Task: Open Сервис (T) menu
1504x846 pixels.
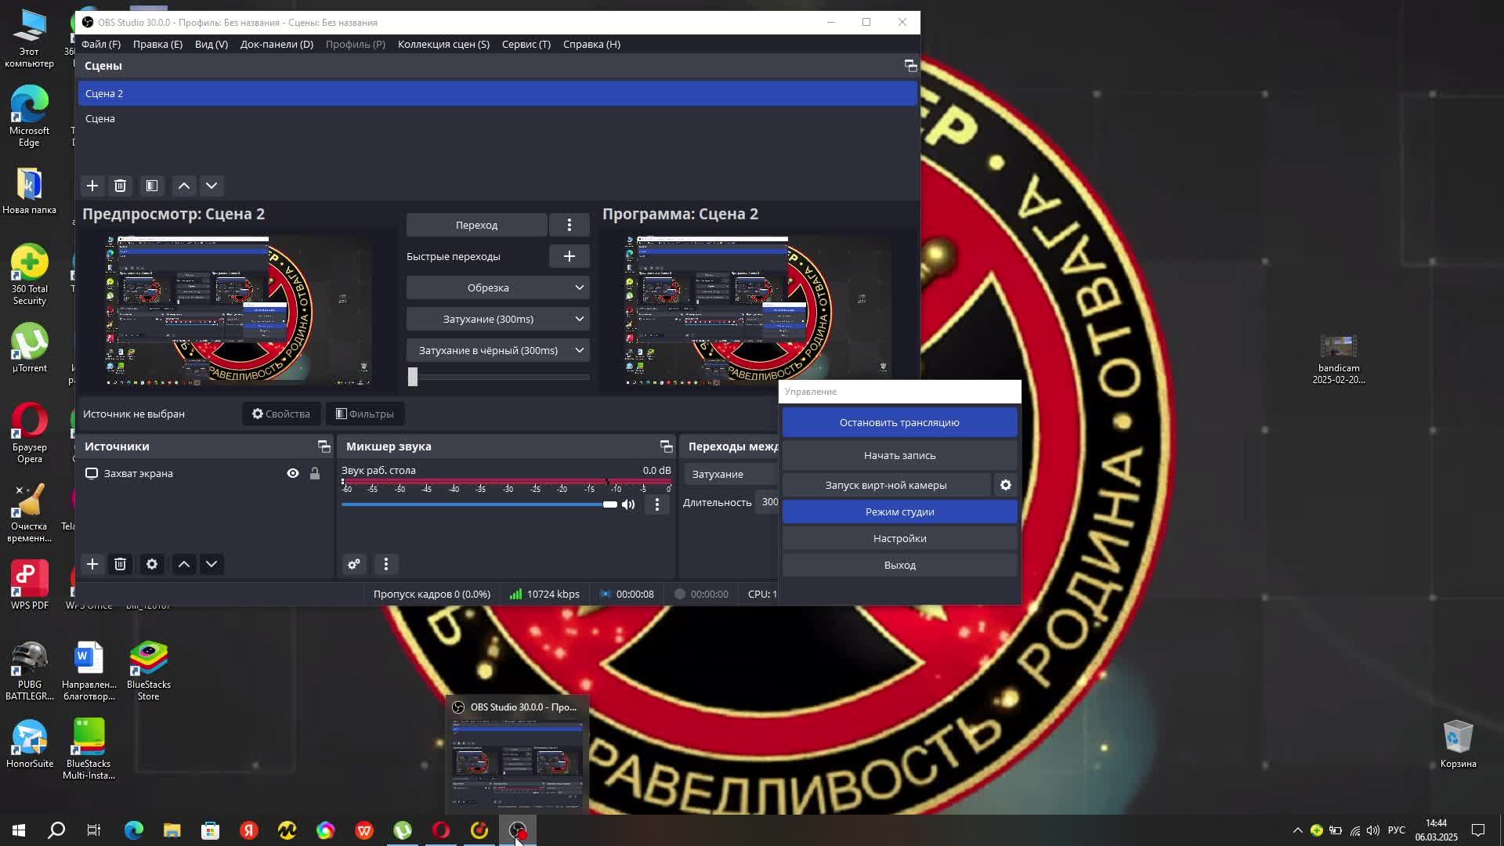Action: [x=526, y=44]
